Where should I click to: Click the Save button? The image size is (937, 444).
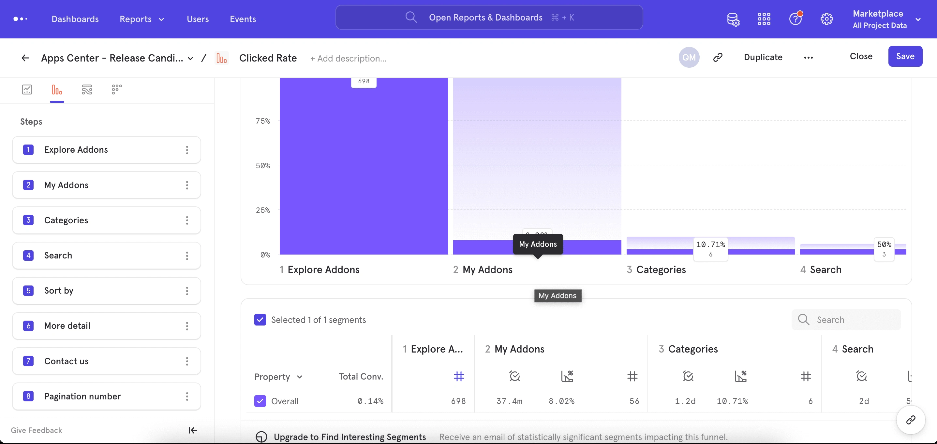point(905,56)
